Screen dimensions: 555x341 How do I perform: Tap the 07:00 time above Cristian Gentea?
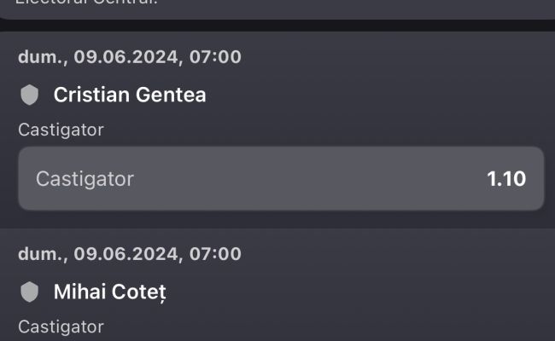pos(215,57)
